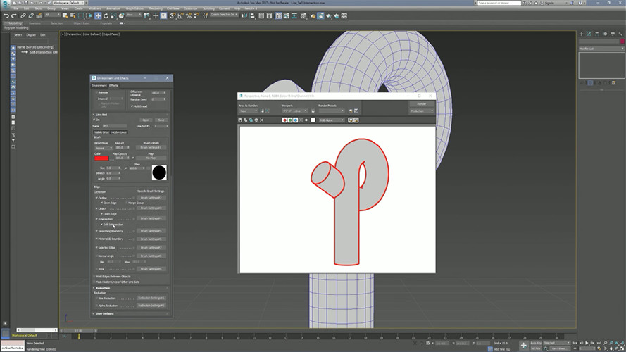Expand the User Defined rollout

(x=105, y=314)
